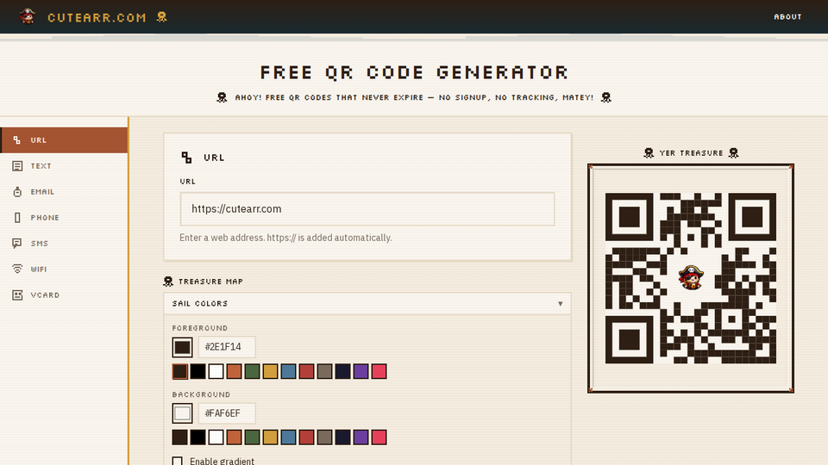828x465 pixels.
Task: Set background to the pink swatch
Action: (379, 437)
